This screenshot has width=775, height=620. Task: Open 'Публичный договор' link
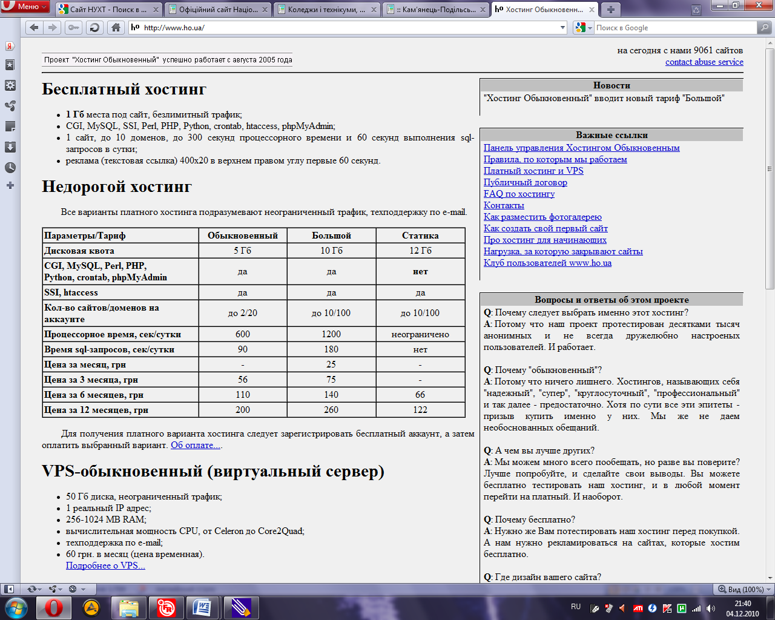[526, 182]
